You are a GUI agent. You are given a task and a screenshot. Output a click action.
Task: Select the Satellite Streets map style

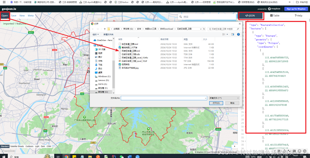tap(17, 146)
